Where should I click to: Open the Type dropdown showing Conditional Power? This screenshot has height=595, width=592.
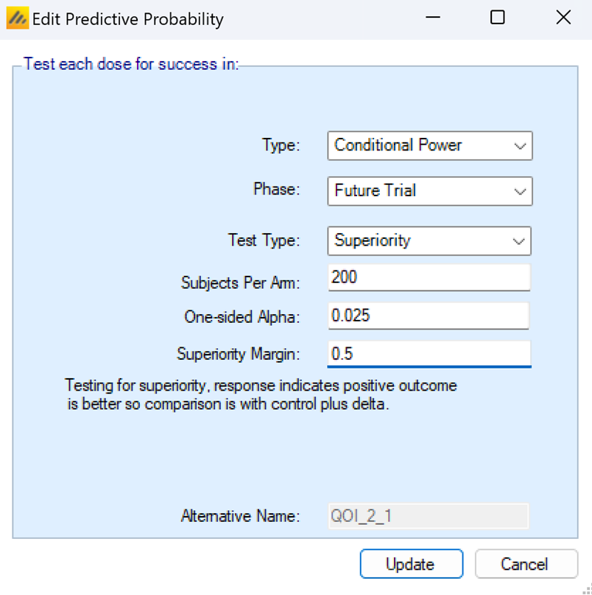(x=429, y=146)
